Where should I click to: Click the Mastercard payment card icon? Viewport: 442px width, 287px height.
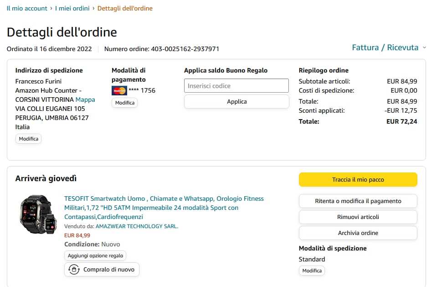pyautogui.click(x=119, y=90)
